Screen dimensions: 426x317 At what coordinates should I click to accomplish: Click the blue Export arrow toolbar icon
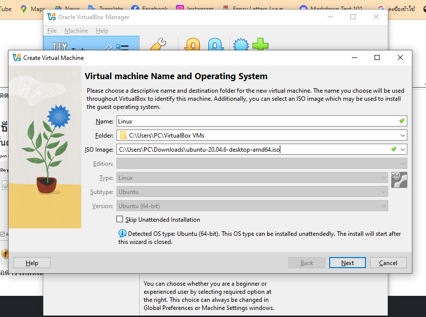(216, 45)
